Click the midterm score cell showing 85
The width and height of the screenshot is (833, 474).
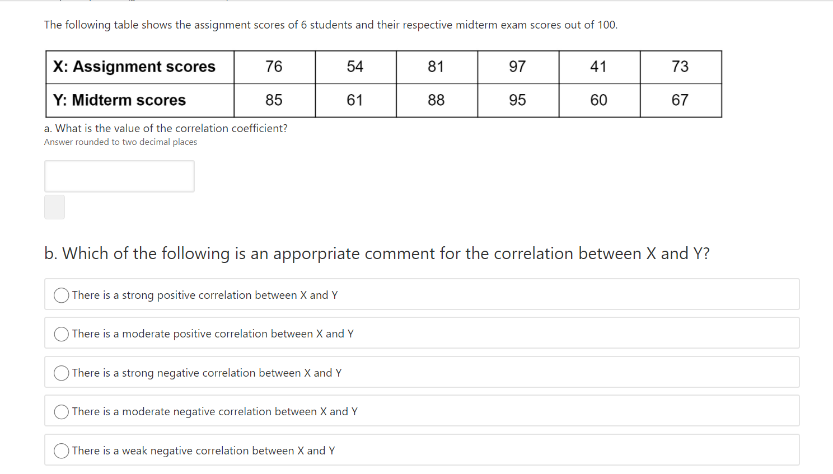tap(274, 100)
